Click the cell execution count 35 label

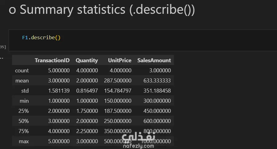[3, 47]
